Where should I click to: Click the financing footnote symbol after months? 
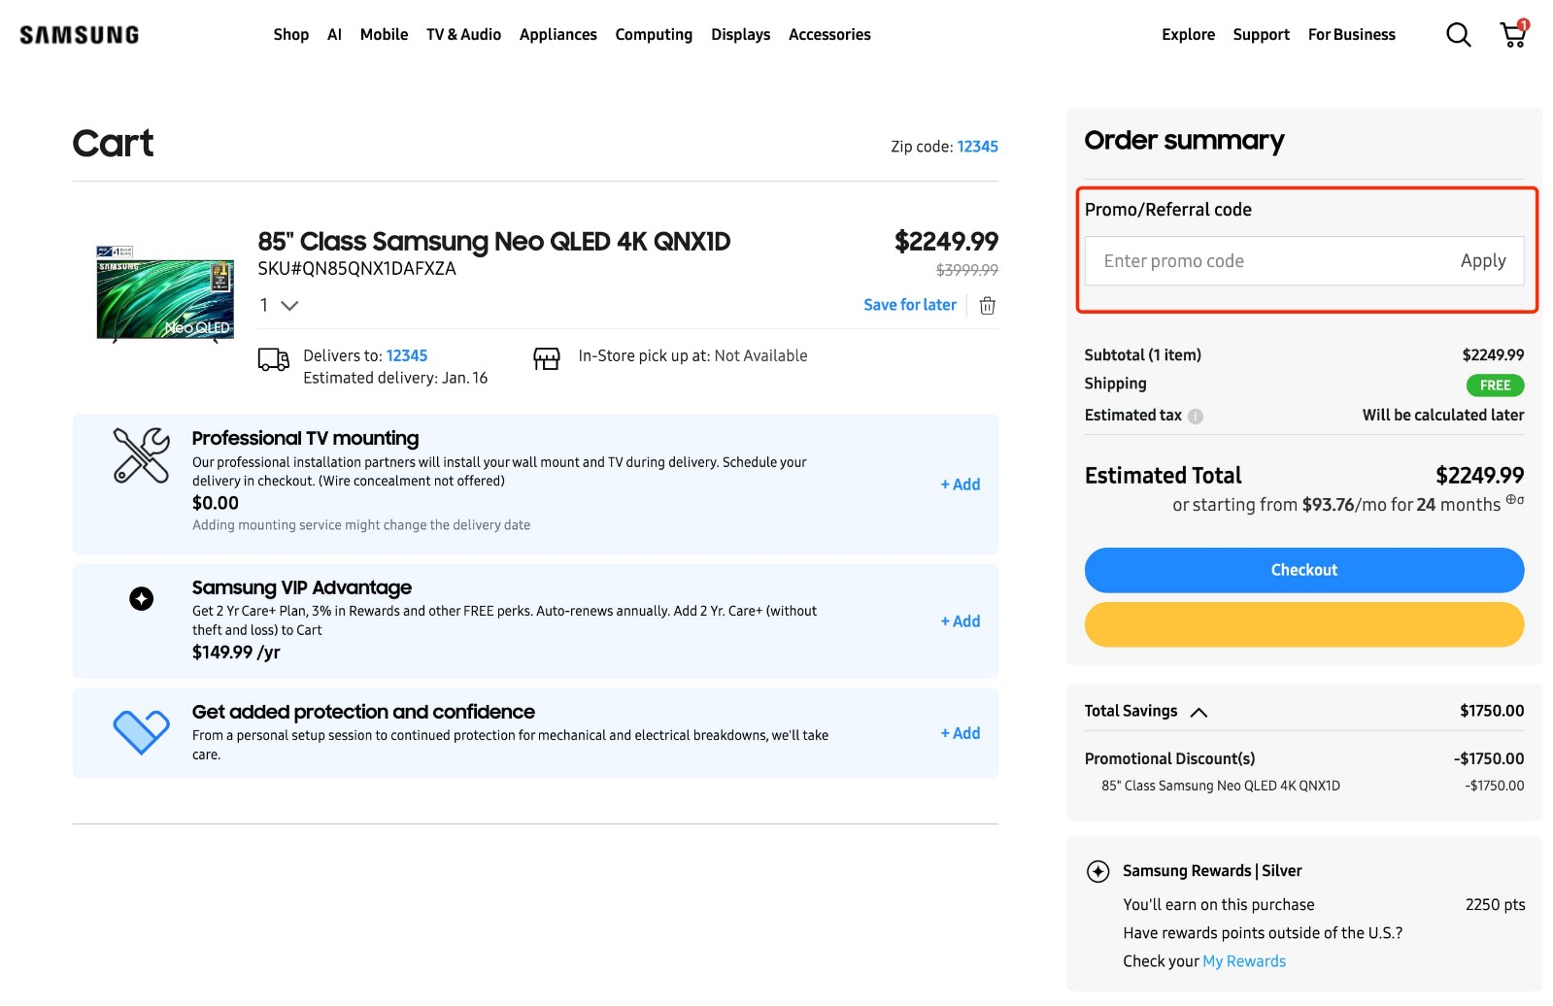(1514, 501)
